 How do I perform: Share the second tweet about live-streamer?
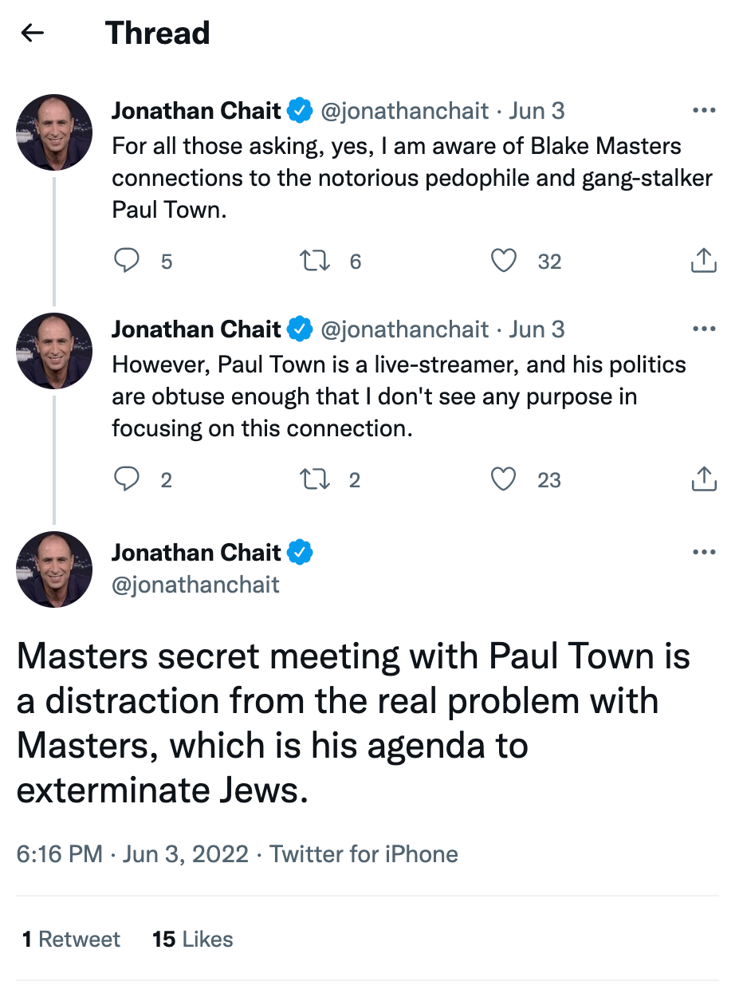pos(703,479)
